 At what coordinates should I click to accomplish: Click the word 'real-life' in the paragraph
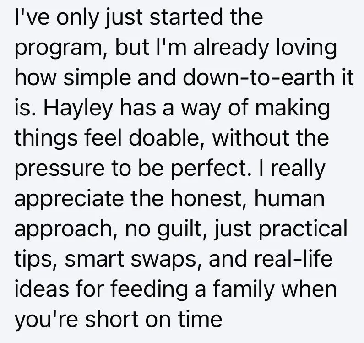point(293,258)
